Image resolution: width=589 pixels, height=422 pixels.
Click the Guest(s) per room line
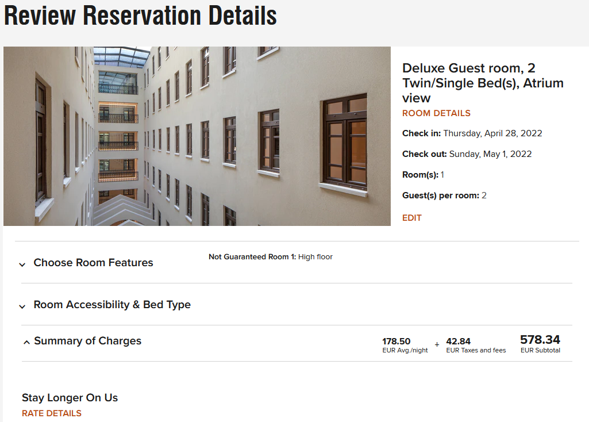444,195
